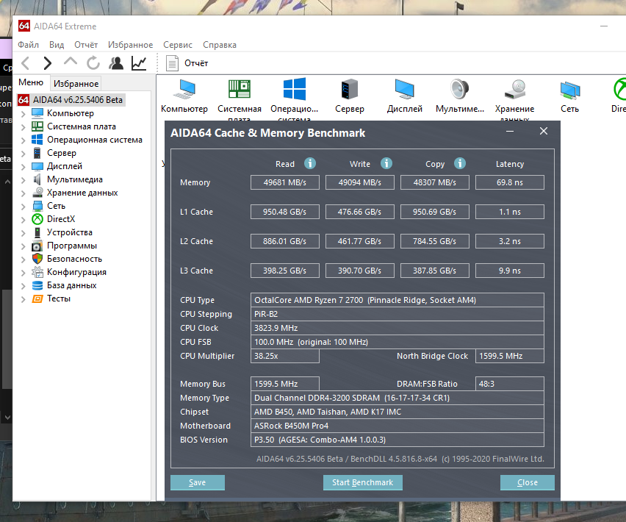Screen dimensions: 626x522
Task: Open the graph chart toolbar icon
Action: click(139, 63)
